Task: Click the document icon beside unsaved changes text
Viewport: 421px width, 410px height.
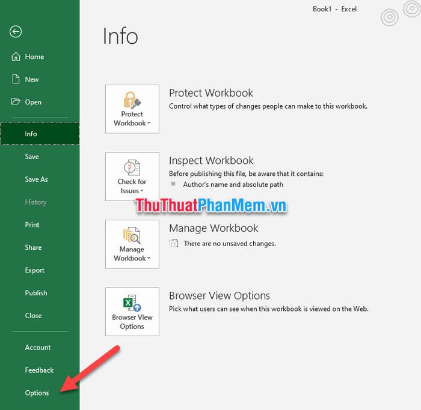Action: pos(174,243)
